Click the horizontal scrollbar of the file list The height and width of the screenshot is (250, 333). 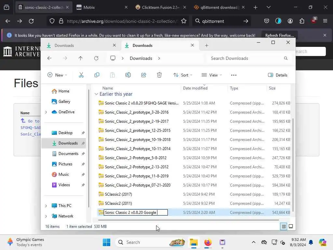pos(188,220)
